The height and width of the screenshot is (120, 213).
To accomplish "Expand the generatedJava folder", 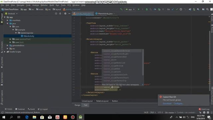I will [x=8, y=45].
